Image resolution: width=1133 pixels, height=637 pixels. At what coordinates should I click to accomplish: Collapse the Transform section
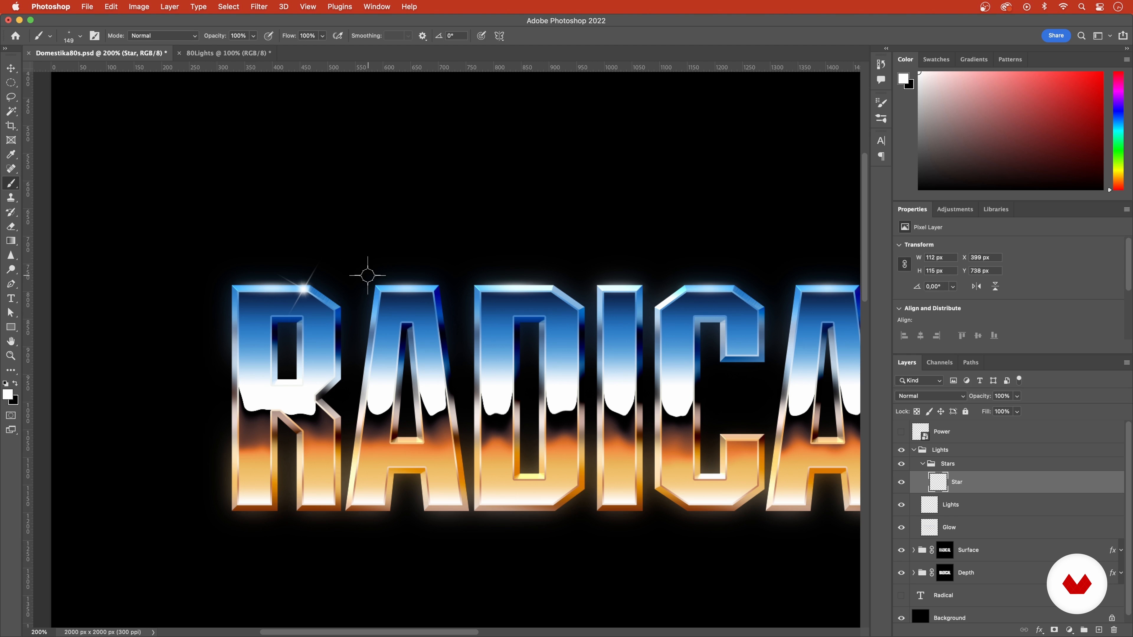tap(899, 245)
